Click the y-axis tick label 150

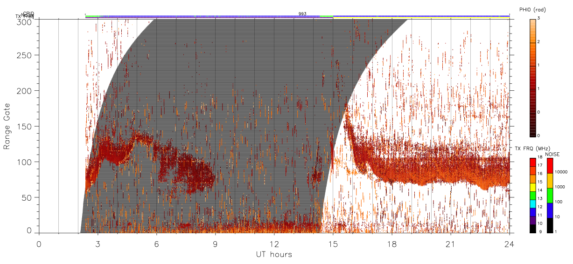click(x=24, y=126)
